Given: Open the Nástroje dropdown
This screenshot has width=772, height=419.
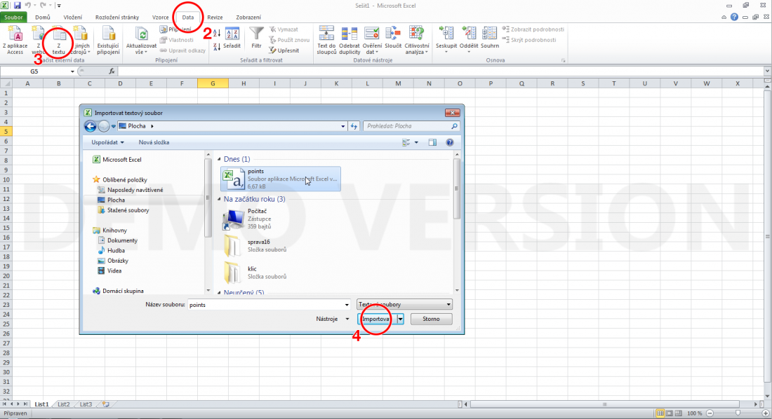Looking at the screenshot, I should (x=332, y=319).
